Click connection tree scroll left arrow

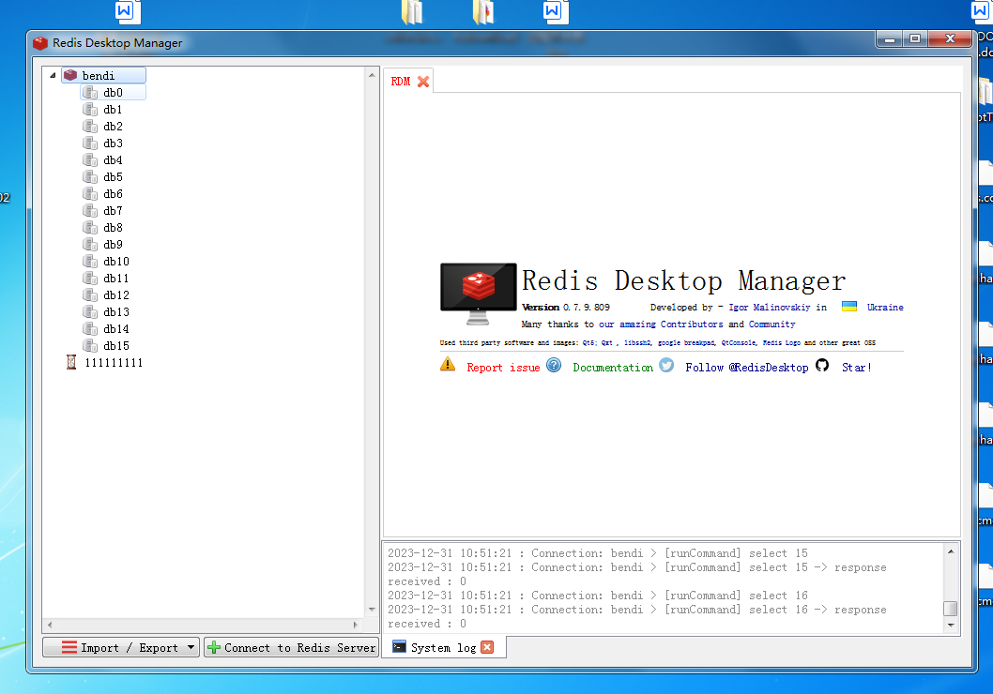click(50, 625)
